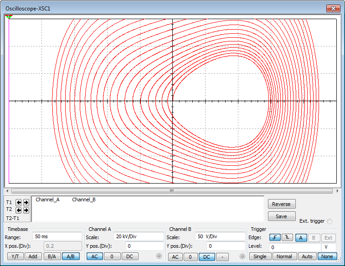The width and height of the screenshot is (345, 266).
Task: Select A/B display mode
Action: (x=71, y=256)
